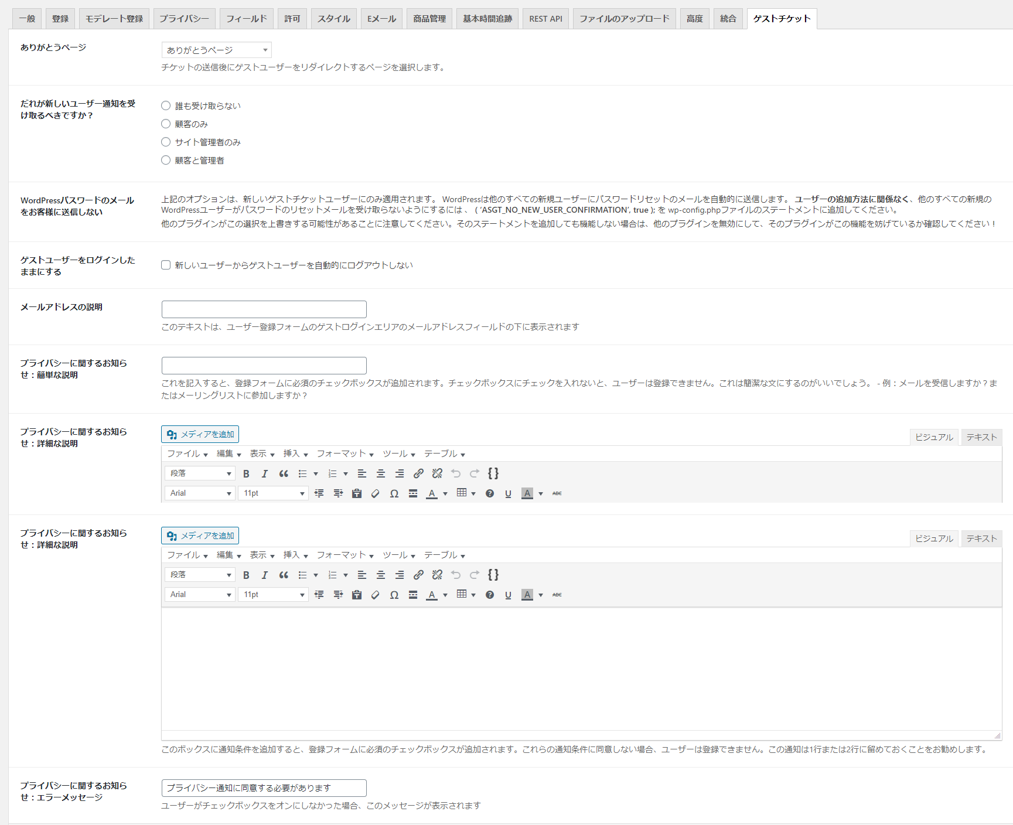Switch to the REST API tab
The width and height of the screenshot is (1013, 825).
pos(545,19)
